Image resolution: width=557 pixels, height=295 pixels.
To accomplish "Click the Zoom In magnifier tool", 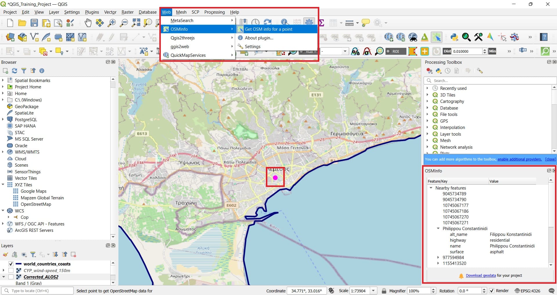I will point(111,23).
